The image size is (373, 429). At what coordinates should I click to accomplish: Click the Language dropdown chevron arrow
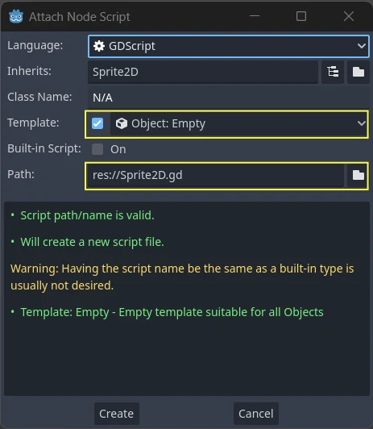point(362,46)
